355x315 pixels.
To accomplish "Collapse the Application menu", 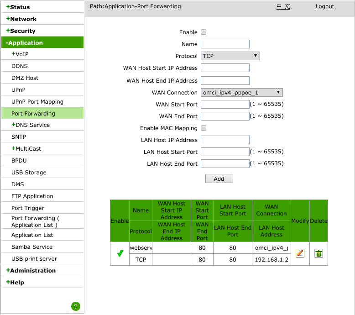I will point(42,42).
